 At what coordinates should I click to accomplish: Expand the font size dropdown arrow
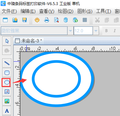click(96, 31)
